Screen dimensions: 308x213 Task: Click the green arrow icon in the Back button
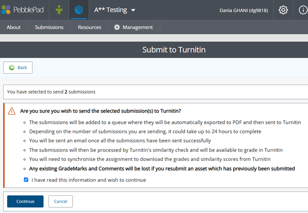(x=12, y=67)
